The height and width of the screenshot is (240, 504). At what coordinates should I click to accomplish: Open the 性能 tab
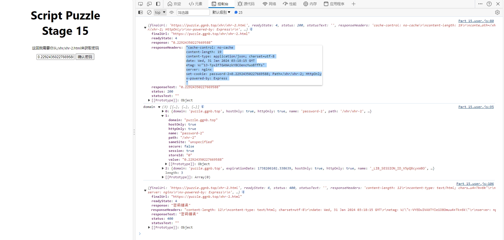[x=290, y=4]
